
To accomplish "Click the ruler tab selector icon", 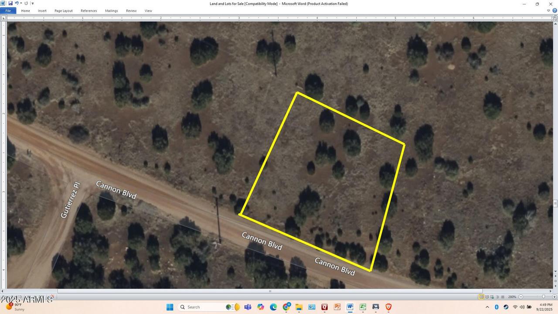I will (4, 18).
